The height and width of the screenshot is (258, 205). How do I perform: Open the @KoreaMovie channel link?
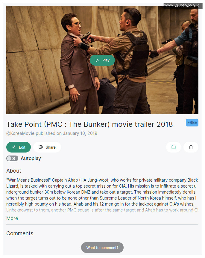click(20, 133)
